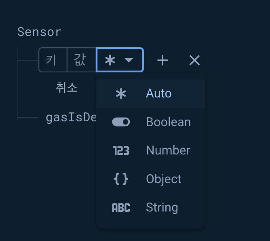Select the gasIsDe… tree entry

click(x=71, y=118)
